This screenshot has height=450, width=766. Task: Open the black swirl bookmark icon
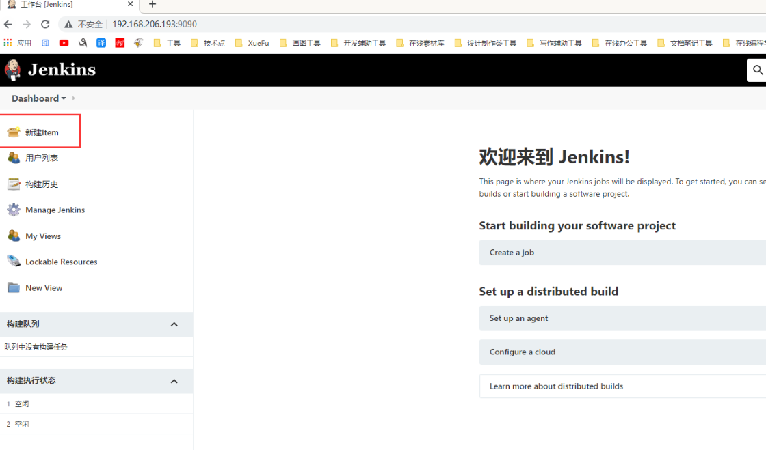(x=83, y=43)
